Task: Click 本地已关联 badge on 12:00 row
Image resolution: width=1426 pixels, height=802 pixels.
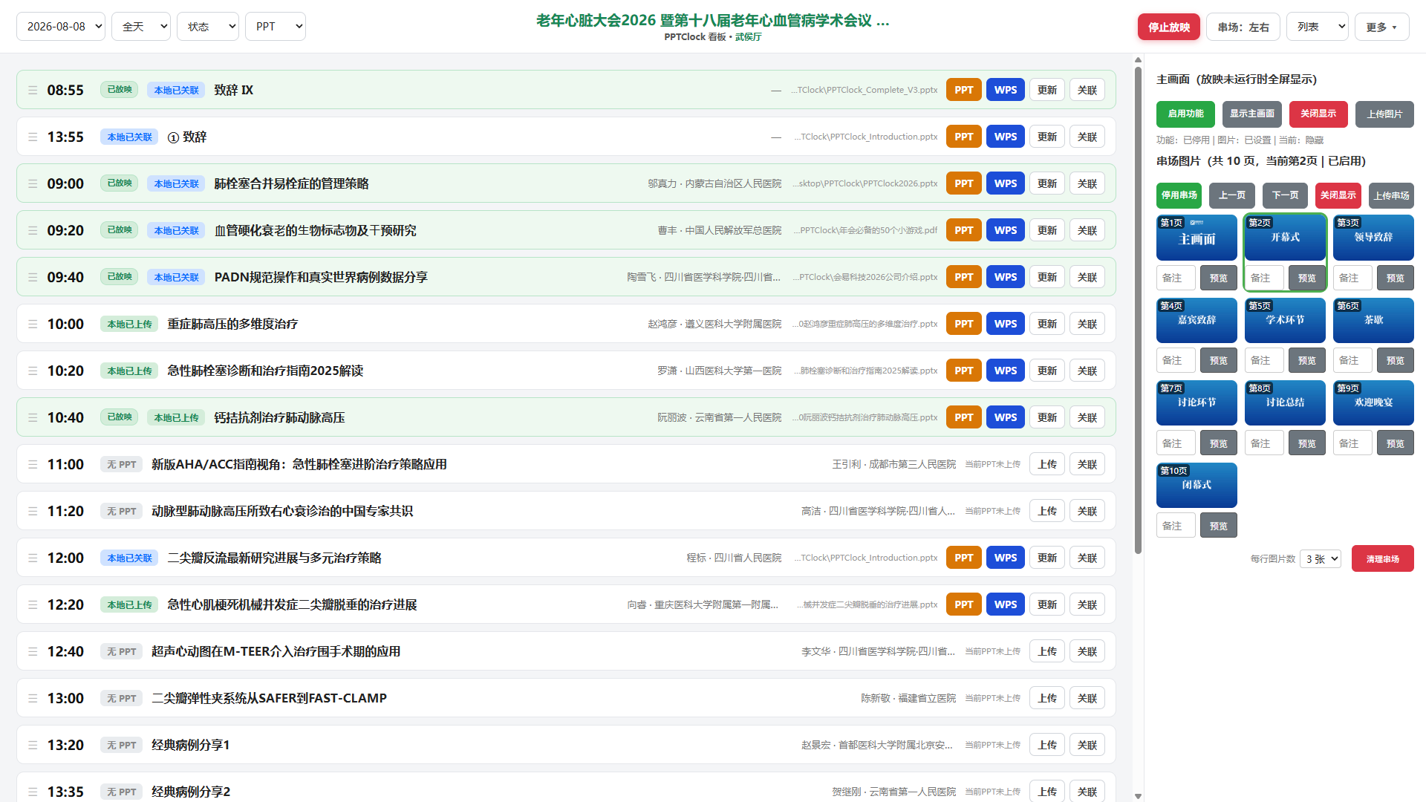Action: [x=129, y=558]
